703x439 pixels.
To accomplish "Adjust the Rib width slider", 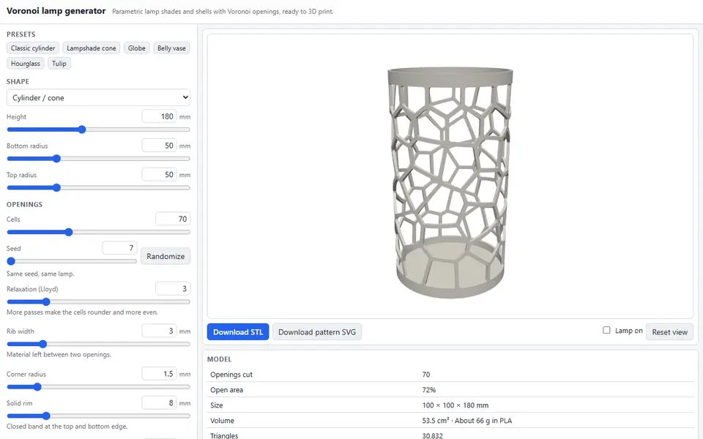I will tap(98, 344).
